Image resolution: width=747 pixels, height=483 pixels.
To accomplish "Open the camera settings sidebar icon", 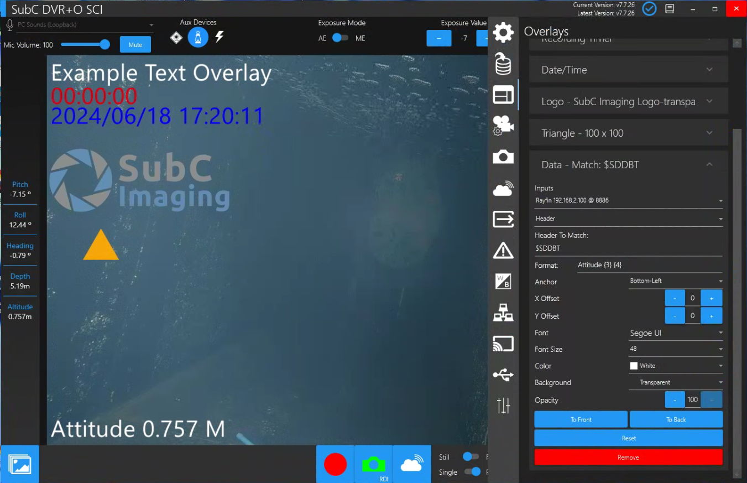I will 503,126.
